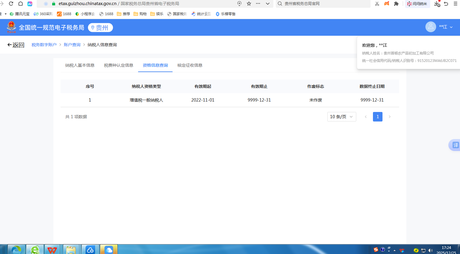This screenshot has width=460, height=254.
Task: Bookmark this page with the star icon
Action: tap(249, 4)
